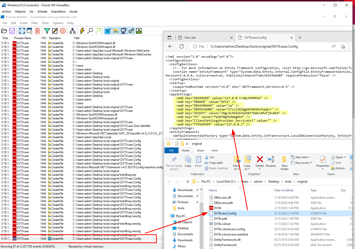Click Local Disk (C:) in the breadcrumb
Viewport: 355px width, 249px height.
[x=226, y=182]
